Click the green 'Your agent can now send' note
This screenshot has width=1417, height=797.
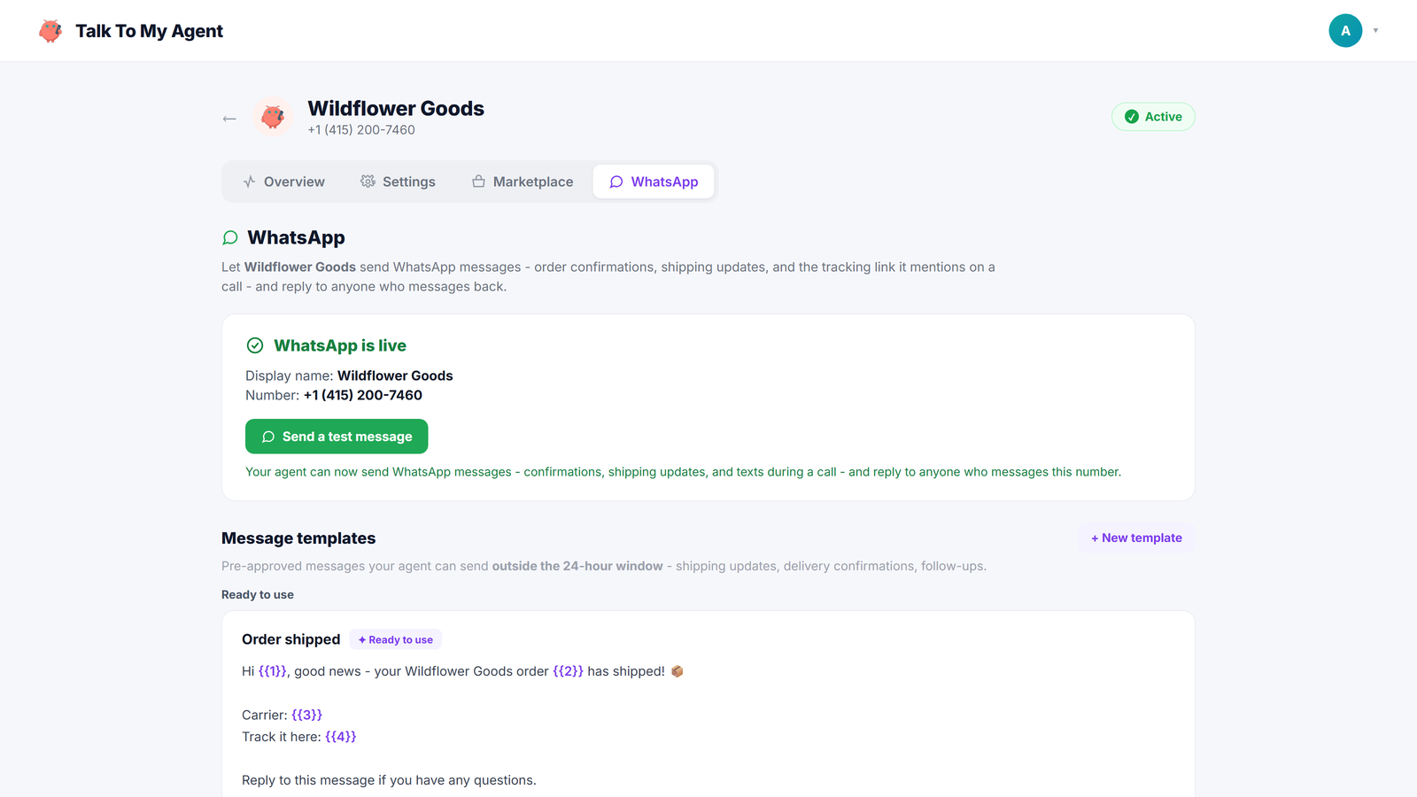[x=683, y=472]
